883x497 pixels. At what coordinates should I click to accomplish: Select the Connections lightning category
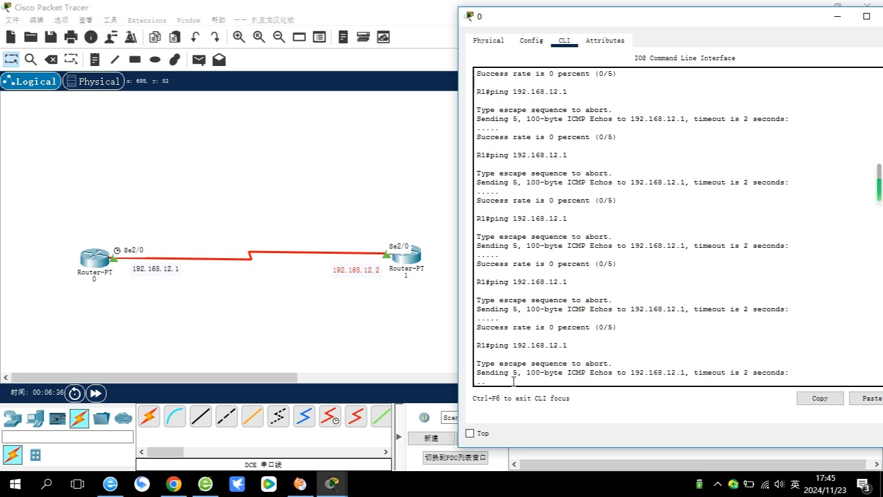tap(79, 419)
